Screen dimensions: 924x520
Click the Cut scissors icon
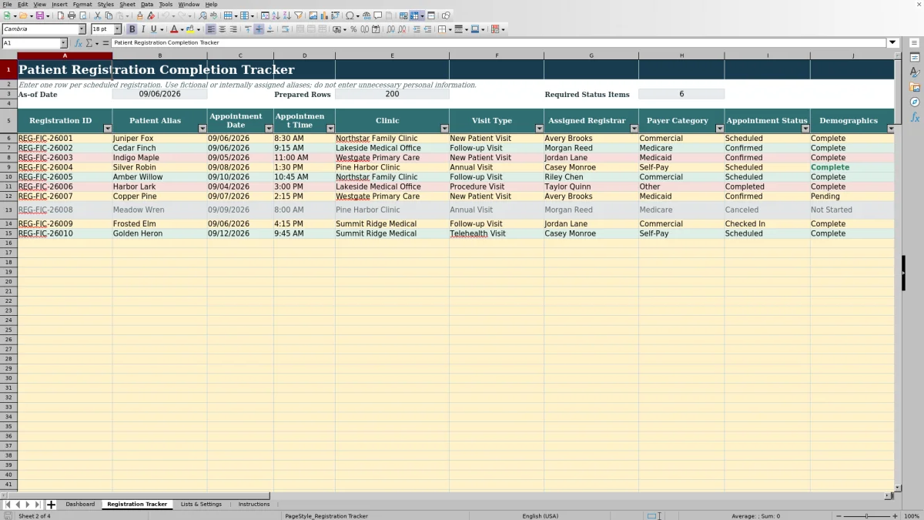pos(98,15)
